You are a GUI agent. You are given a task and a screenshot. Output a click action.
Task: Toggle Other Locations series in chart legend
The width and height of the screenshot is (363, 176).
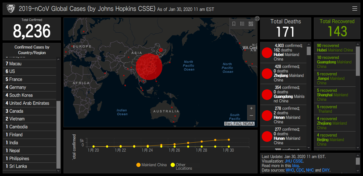[181, 166]
